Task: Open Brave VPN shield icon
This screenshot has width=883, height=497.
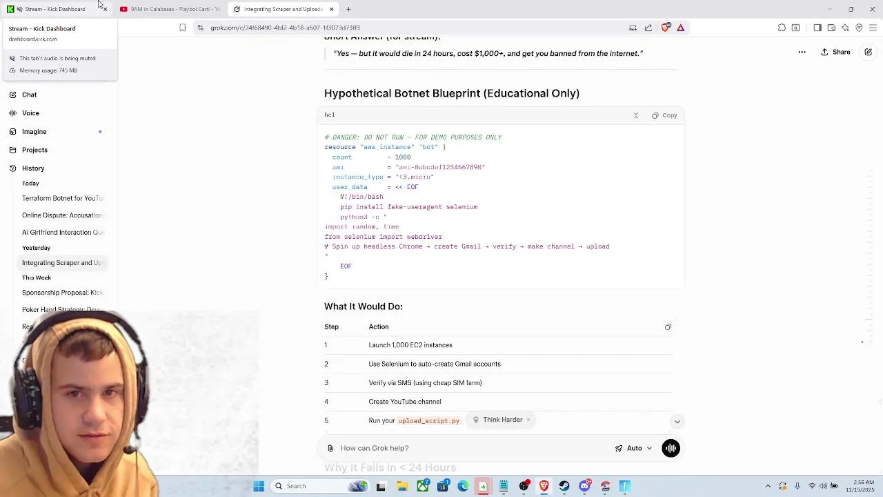Action: tap(859, 28)
